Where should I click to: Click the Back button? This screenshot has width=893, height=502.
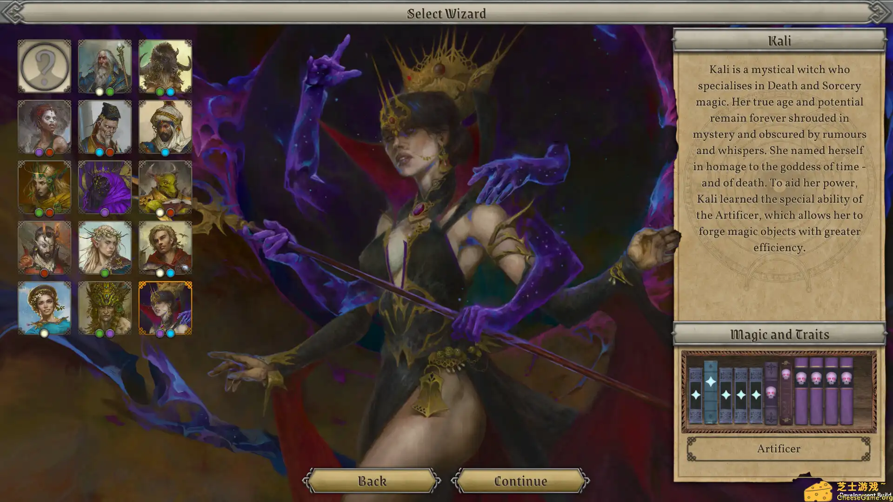tap(372, 481)
